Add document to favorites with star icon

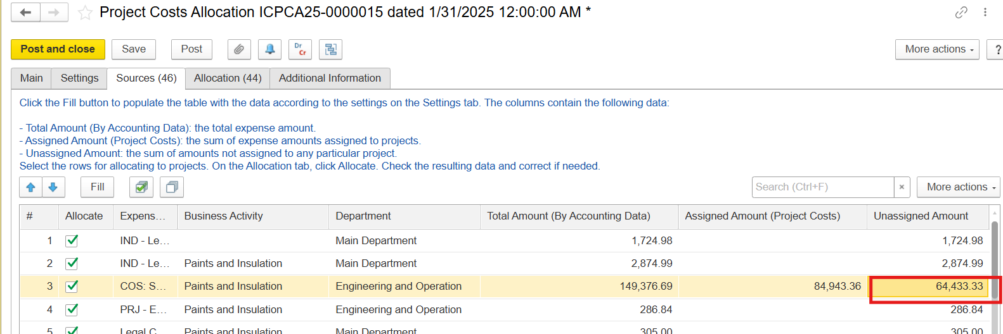pos(85,13)
